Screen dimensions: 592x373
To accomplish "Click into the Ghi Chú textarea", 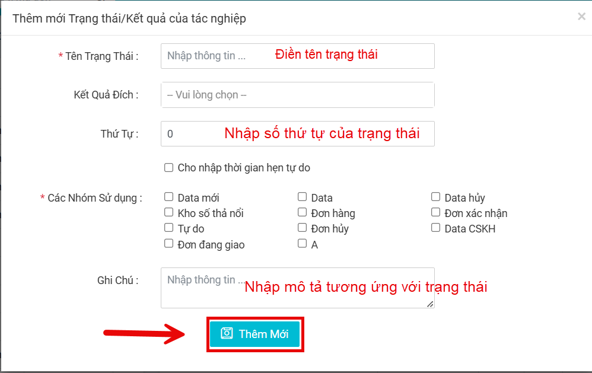I will (x=298, y=288).
